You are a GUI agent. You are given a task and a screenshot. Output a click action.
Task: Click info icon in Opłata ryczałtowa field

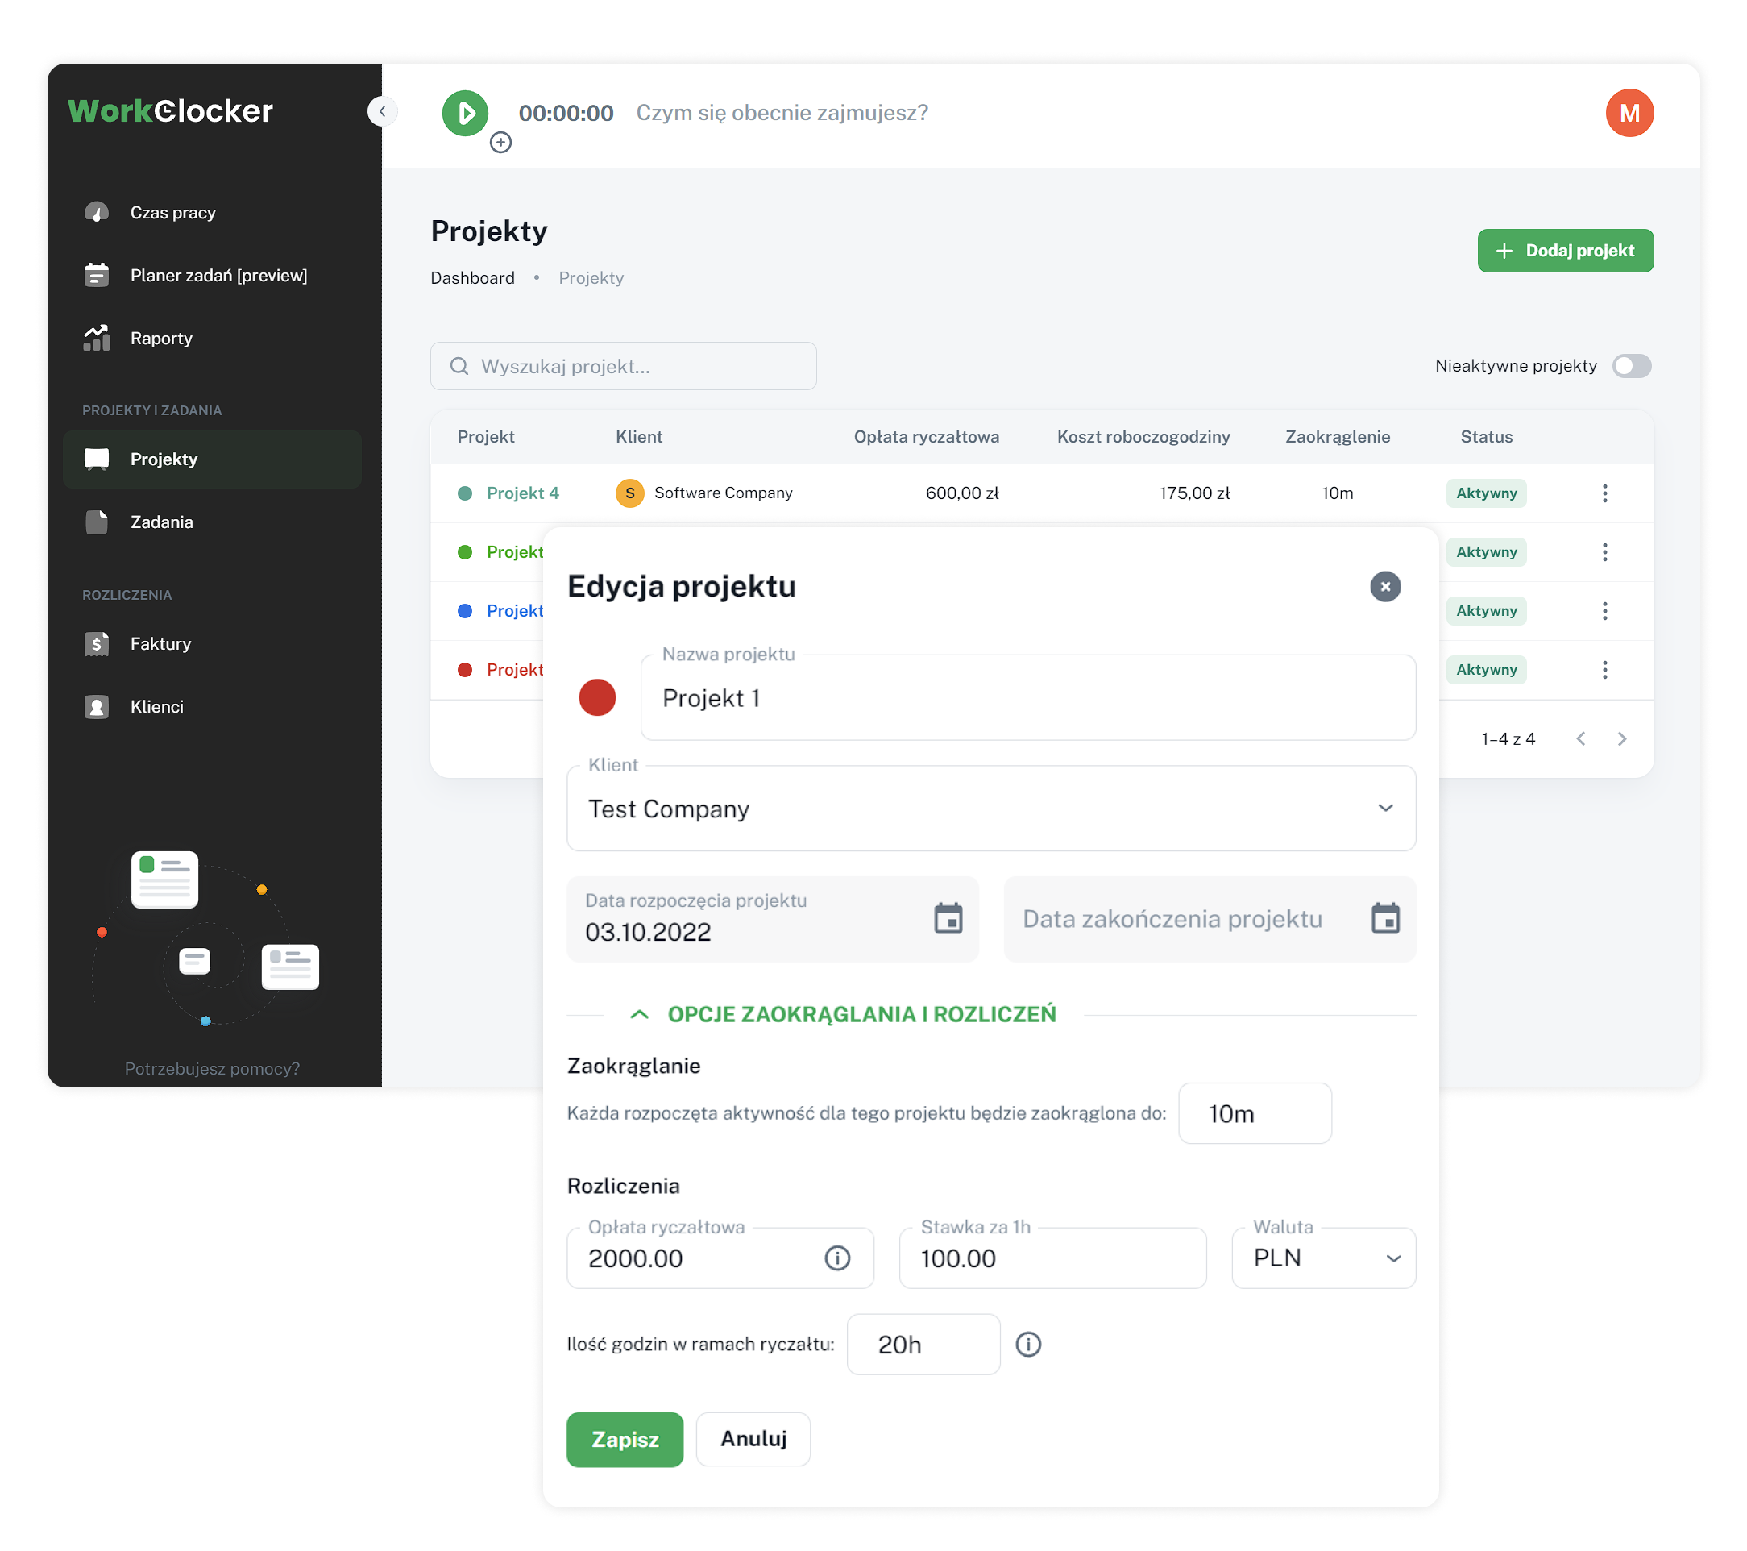point(836,1258)
